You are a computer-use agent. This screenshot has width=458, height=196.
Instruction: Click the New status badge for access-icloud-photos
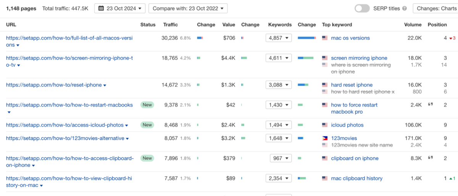[x=147, y=125]
